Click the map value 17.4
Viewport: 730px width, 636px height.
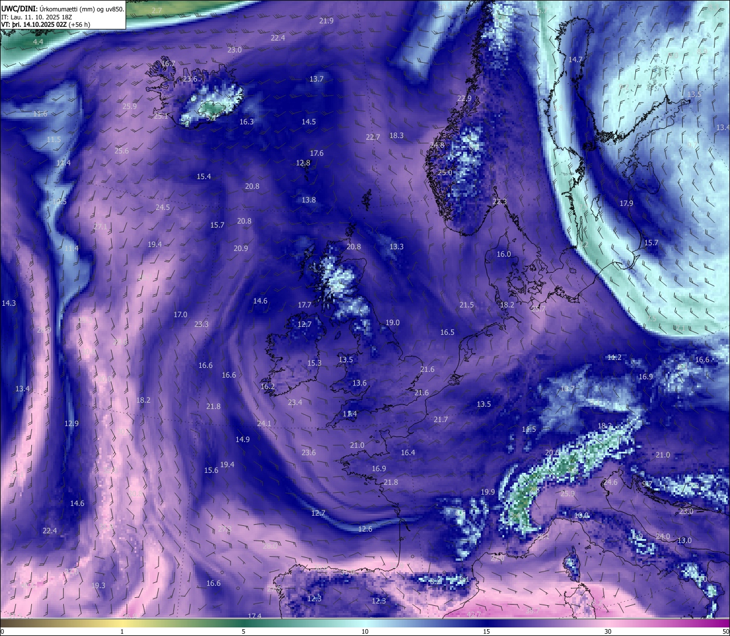(254, 616)
